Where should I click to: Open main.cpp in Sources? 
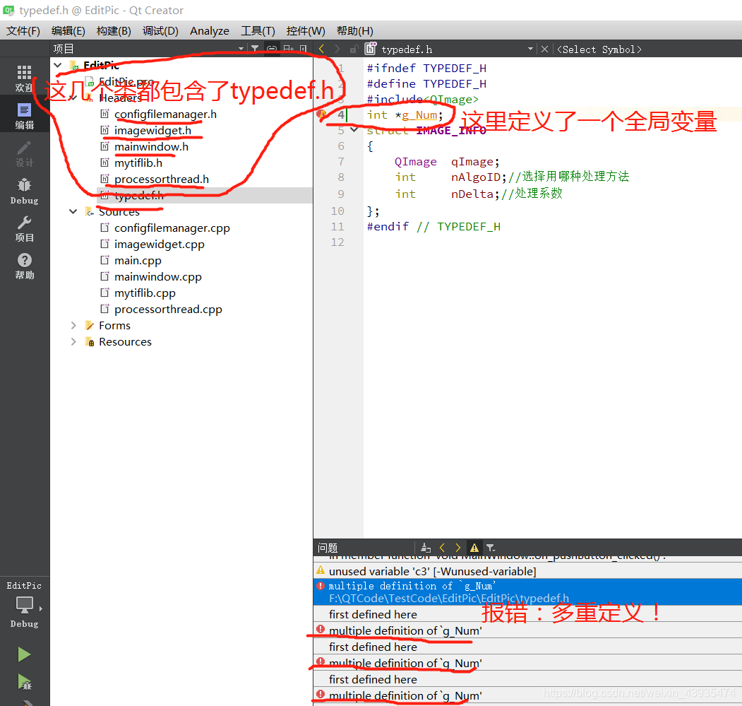pyautogui.click(x=138, y=261)
